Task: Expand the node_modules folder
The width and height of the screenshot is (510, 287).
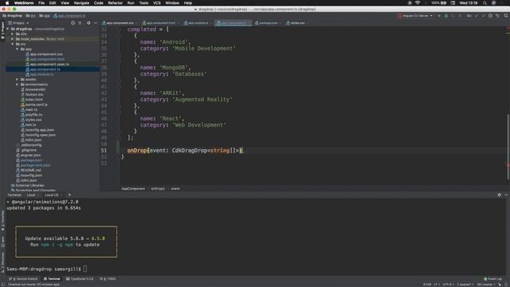Action: point(13,39)
